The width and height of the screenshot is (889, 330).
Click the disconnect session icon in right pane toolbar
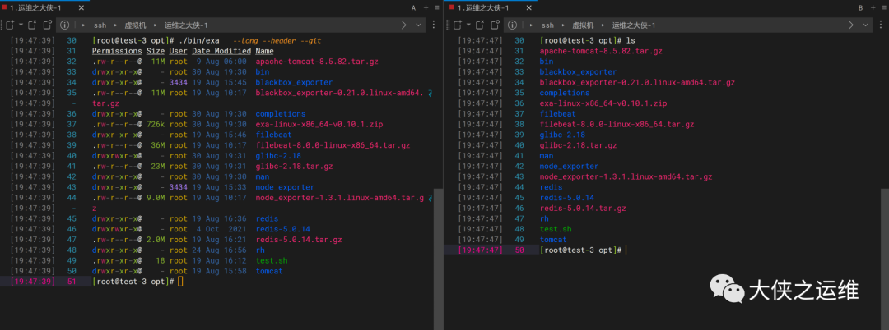(x=479, y=25)
